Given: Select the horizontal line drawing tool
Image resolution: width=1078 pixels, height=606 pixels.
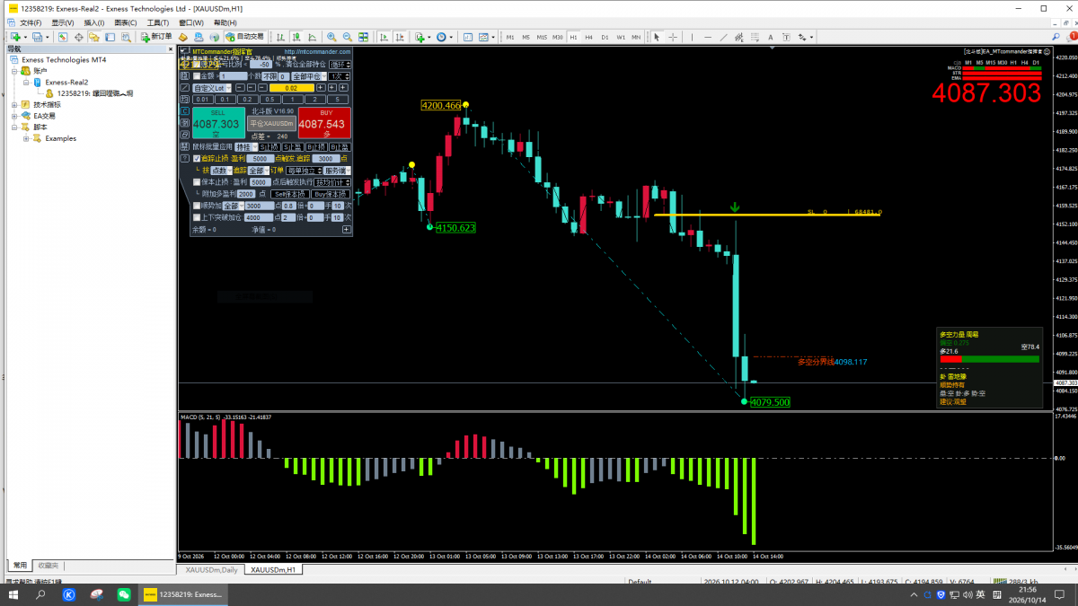Looking at the screenshot, I should (709, 37).
